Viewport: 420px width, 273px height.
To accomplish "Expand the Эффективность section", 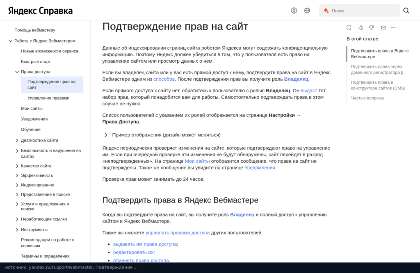I will point(17,175).
